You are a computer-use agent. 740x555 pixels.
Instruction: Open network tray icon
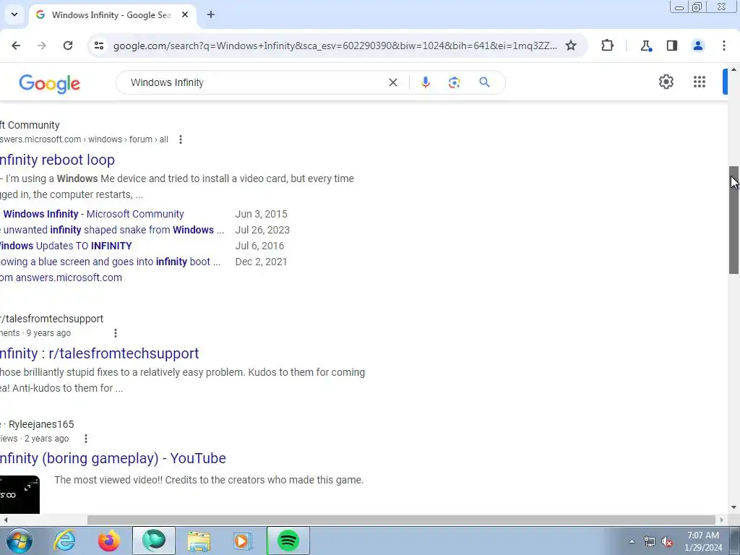650,542
